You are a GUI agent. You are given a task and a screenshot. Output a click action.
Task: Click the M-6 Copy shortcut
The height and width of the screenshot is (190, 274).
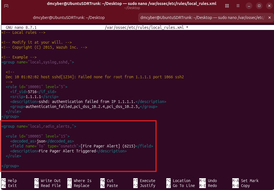pyautogui.click(x=241, y=186)
